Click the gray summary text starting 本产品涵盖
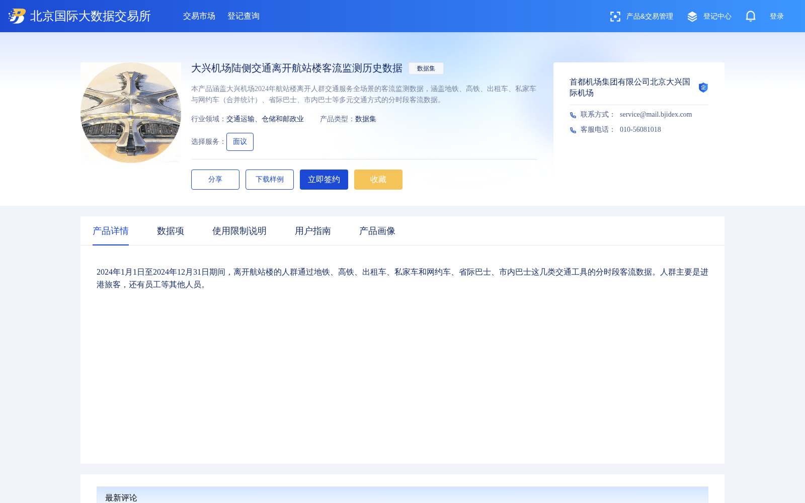Screen dimensions: 805x503 tap(364, 94)
